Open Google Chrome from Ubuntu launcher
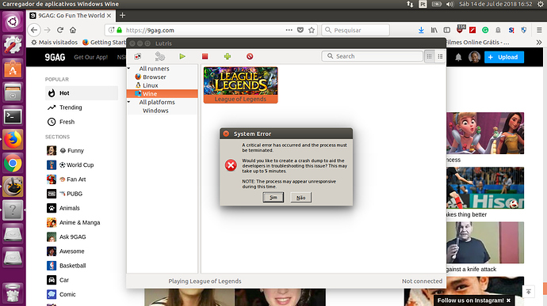This screenshot has height=306, width=547. tap(13, 163)
